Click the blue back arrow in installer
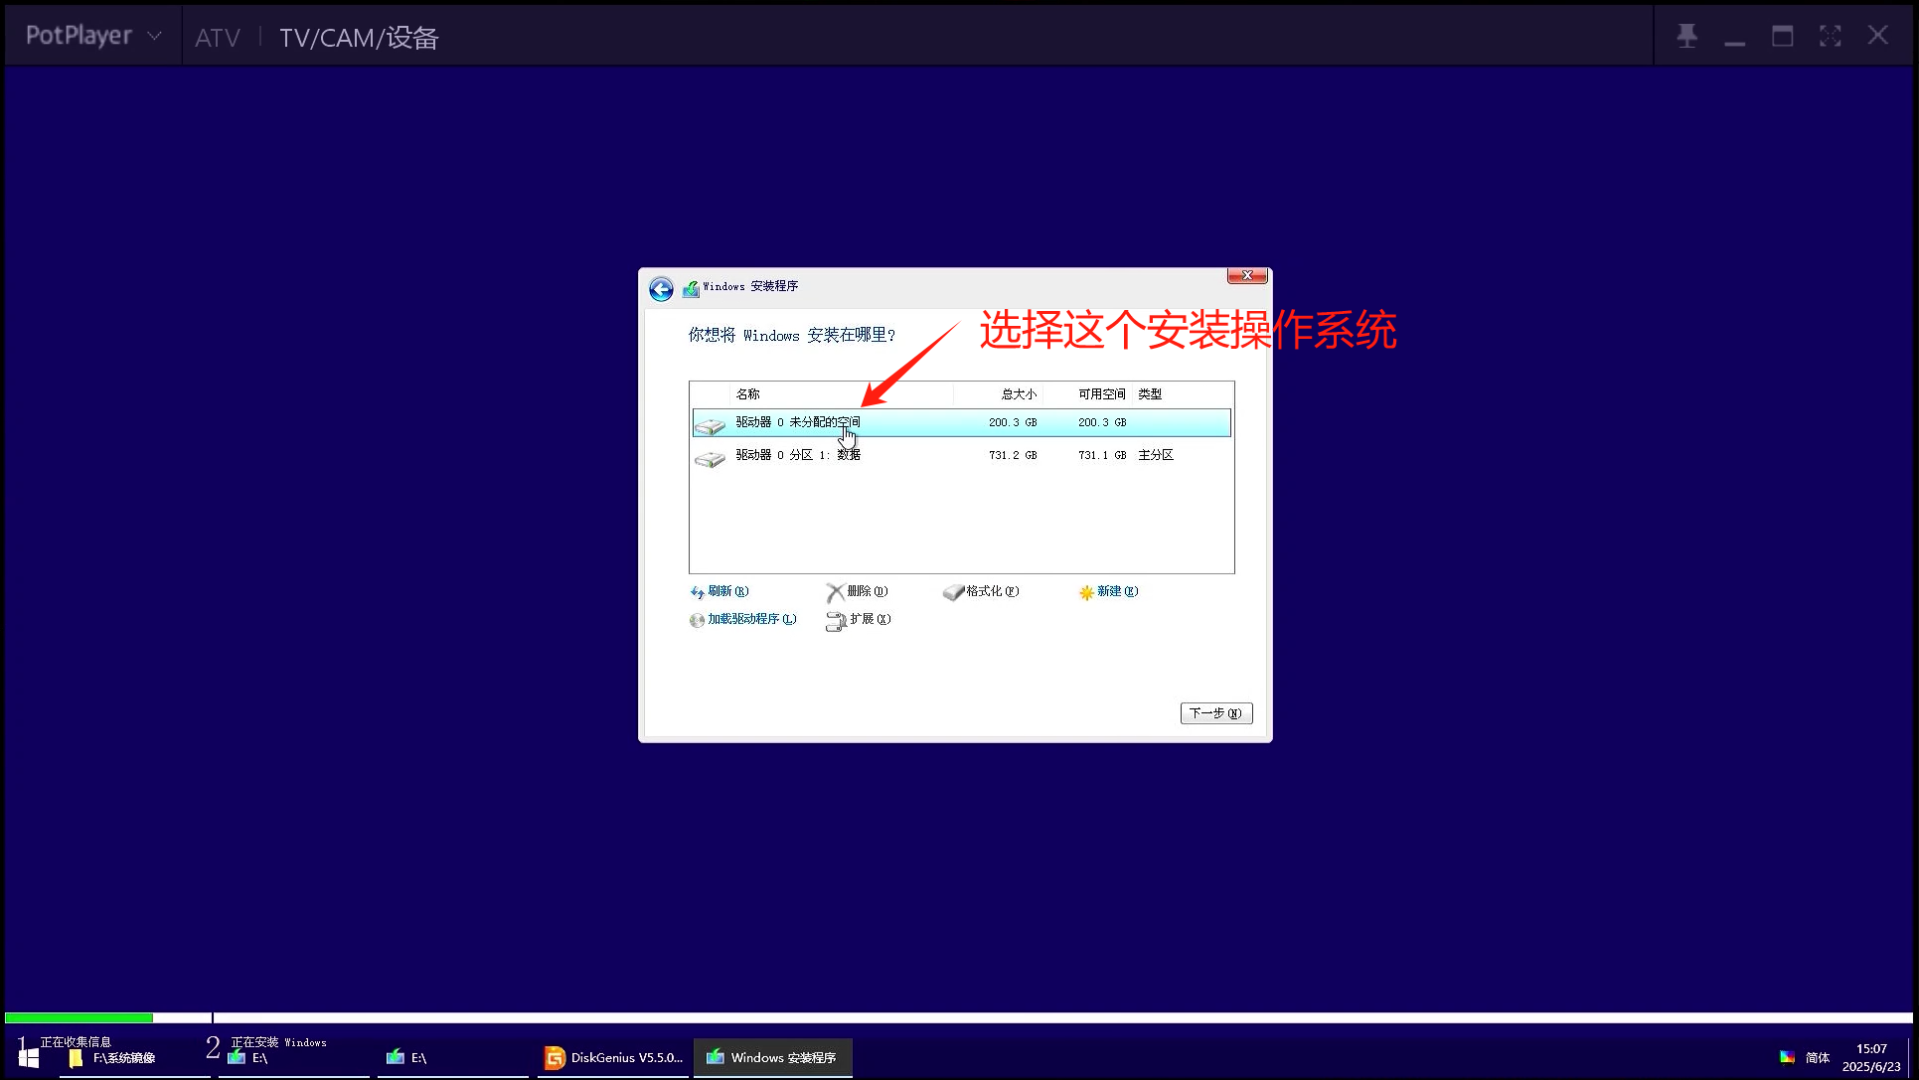 [661, 289]
